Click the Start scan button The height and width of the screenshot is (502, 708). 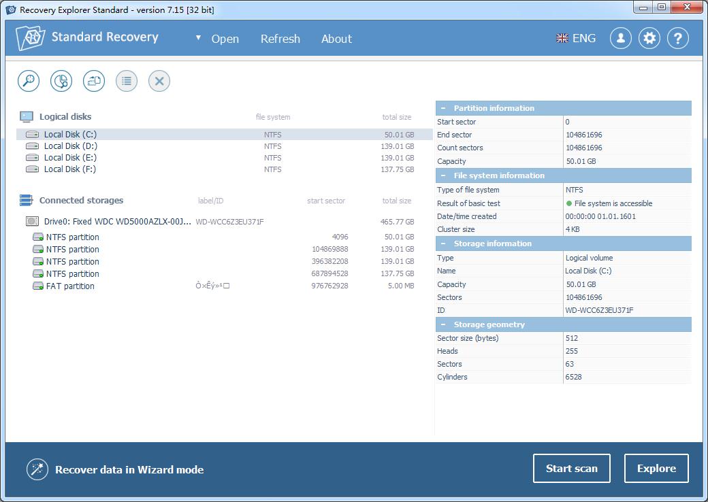tap(572, 468)
